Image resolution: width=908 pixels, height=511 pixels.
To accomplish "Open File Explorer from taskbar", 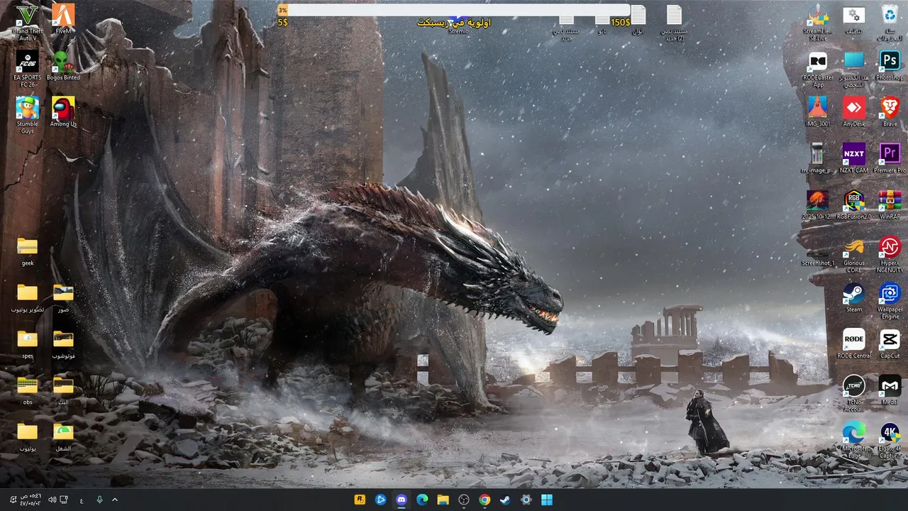I will pos(443,500).
